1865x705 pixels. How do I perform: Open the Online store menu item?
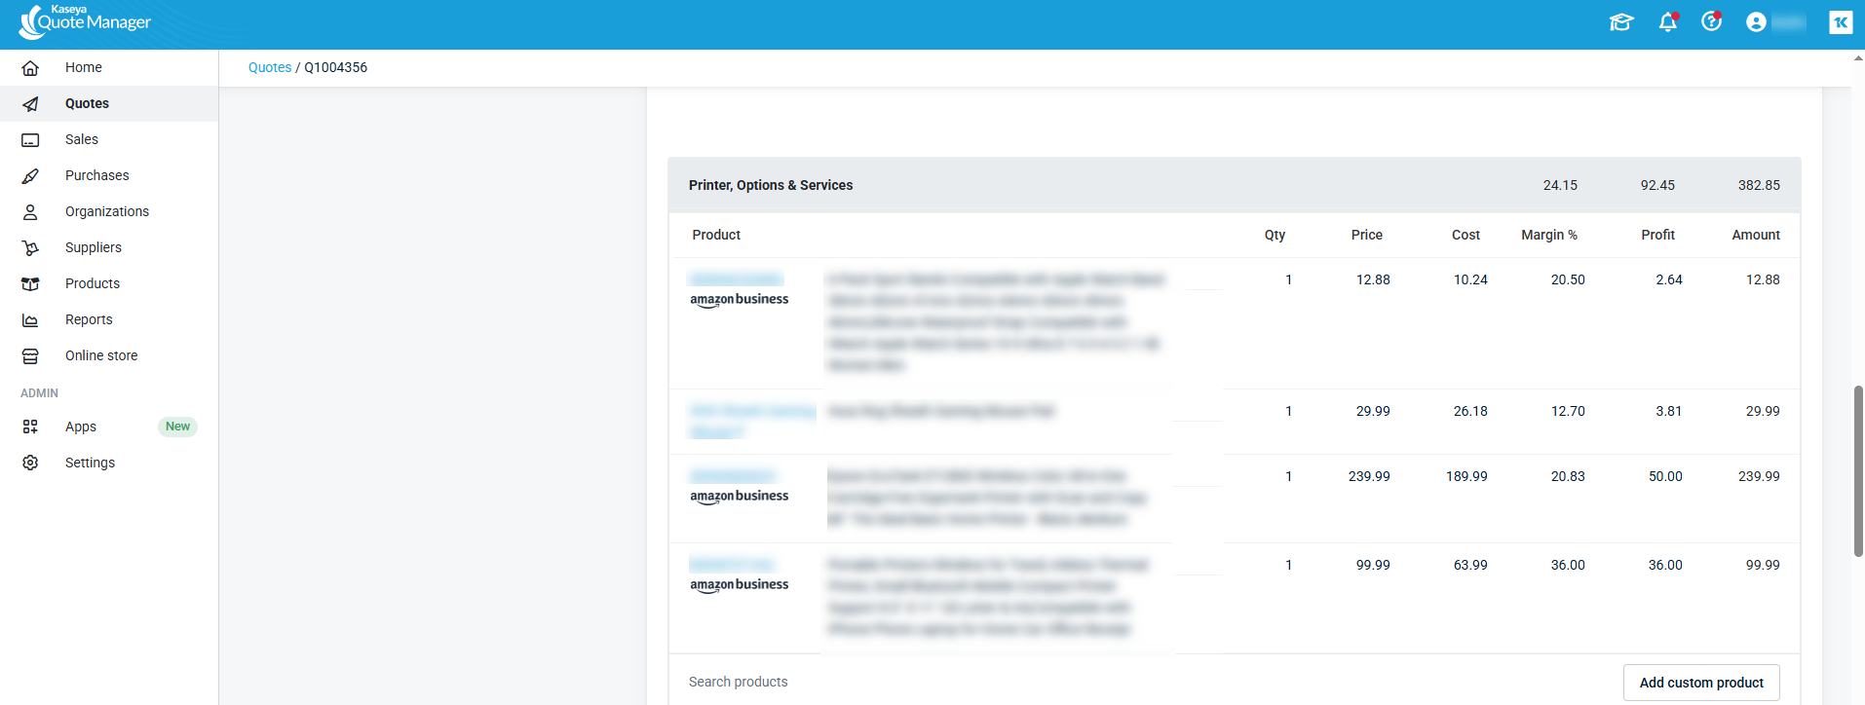click(101, 355)
